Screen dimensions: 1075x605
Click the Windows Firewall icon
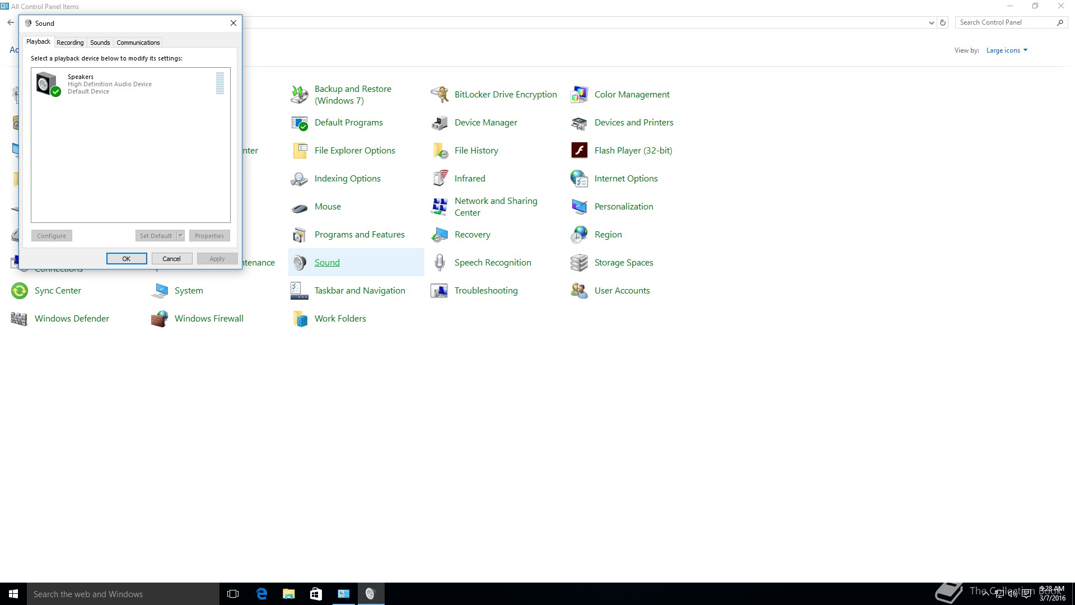(x=160, y=319)
